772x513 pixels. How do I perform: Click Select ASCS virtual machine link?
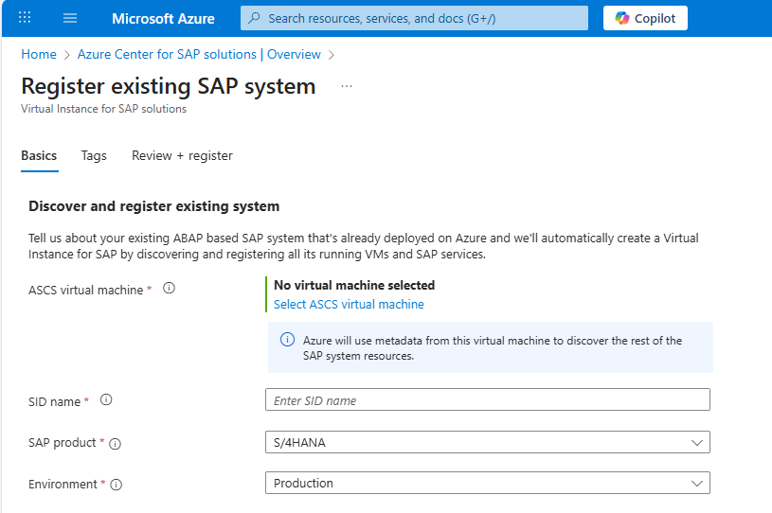[x=349, y=305]
